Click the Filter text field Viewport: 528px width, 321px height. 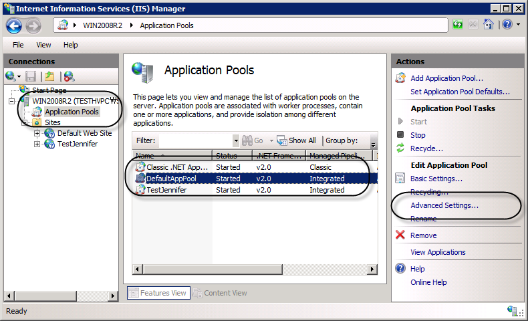pos(196,140)
